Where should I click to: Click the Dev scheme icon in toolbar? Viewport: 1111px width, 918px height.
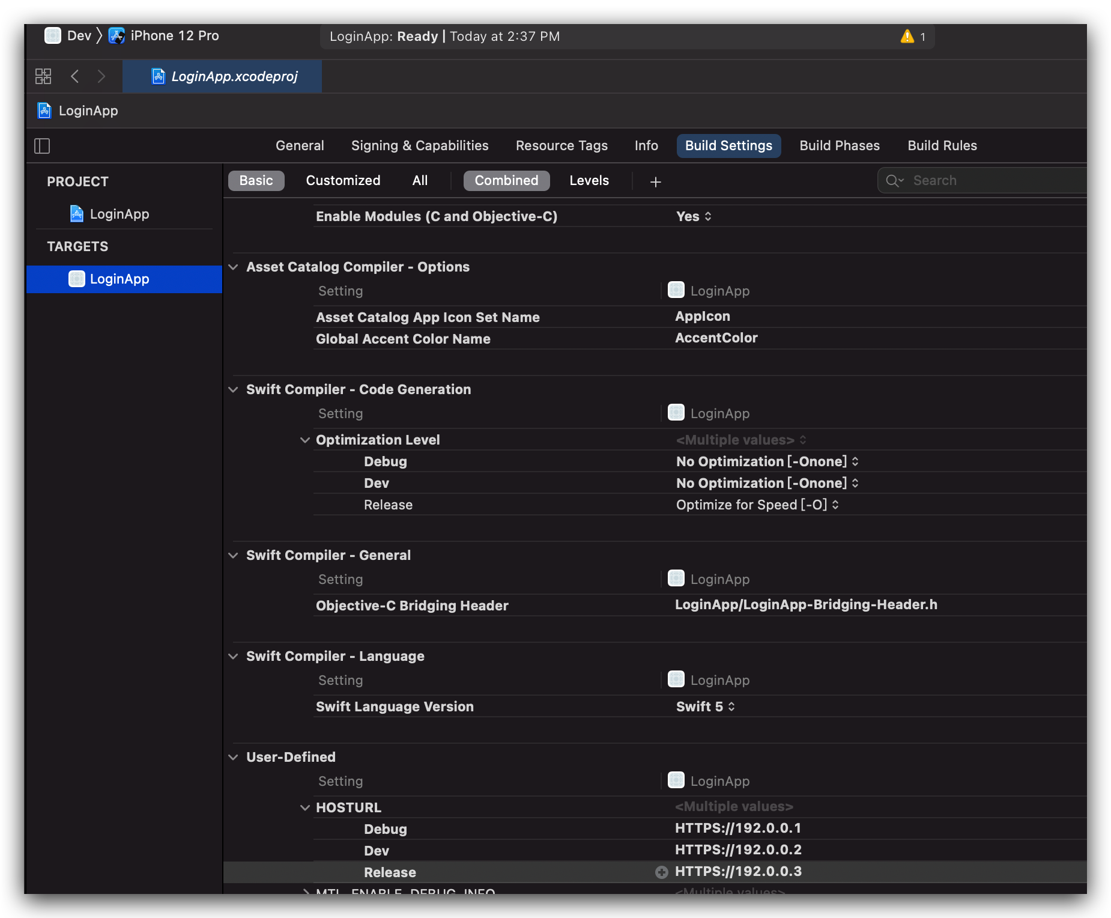pos(53,36)
